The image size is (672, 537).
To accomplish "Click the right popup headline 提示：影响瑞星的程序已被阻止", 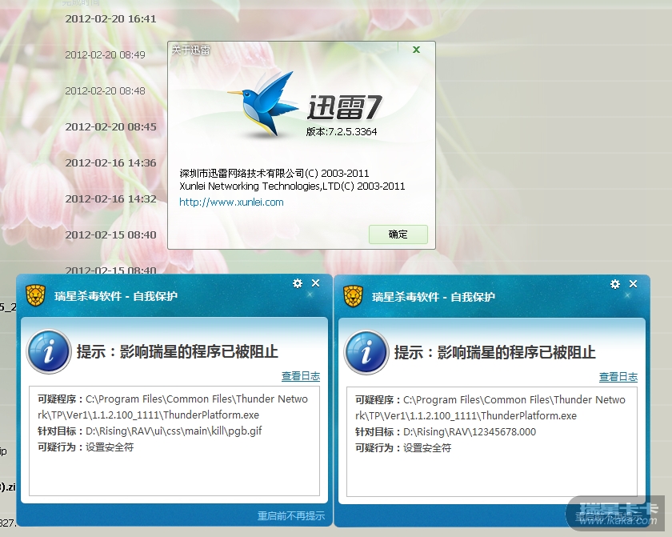I will click(495, 352).
